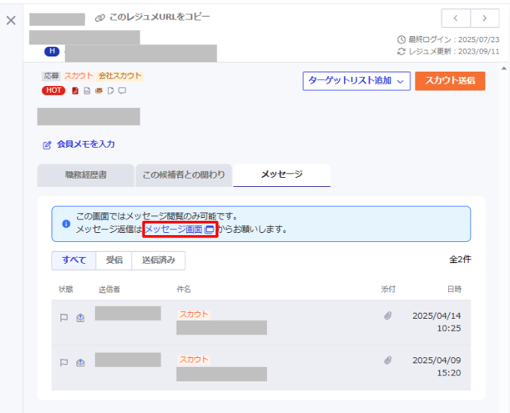Click the note page icon near HOT

(x=111, y=90)
